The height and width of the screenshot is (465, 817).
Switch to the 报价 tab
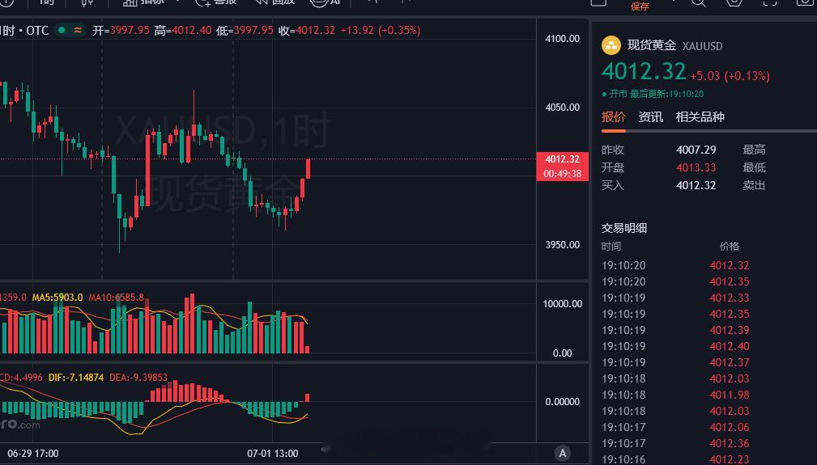pyautogui.click(x=613, y=116)
